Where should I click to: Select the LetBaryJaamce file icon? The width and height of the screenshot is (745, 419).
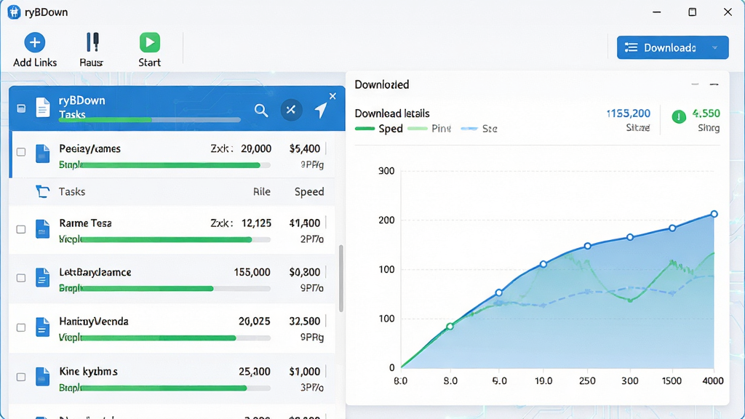[x=43, y=277]
